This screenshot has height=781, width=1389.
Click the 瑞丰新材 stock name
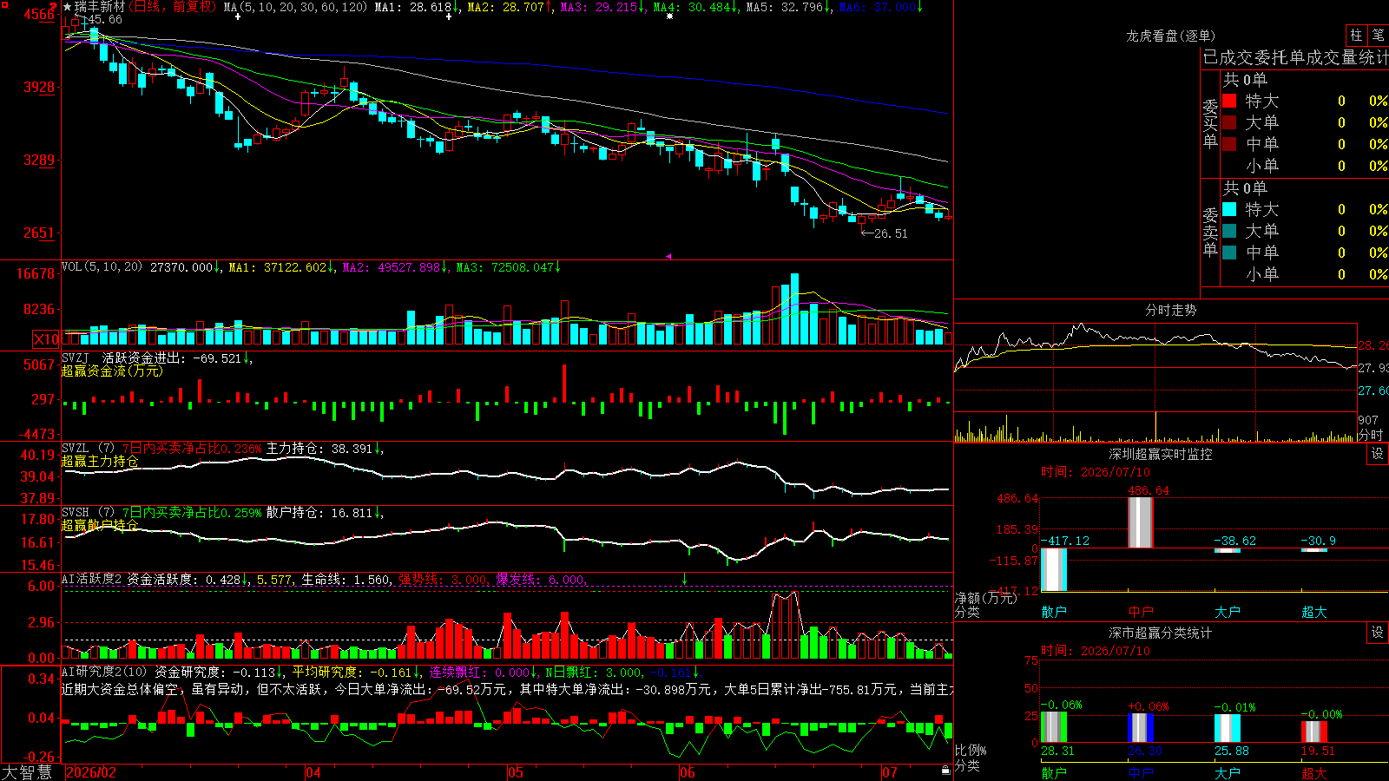(x=100, y=7)
